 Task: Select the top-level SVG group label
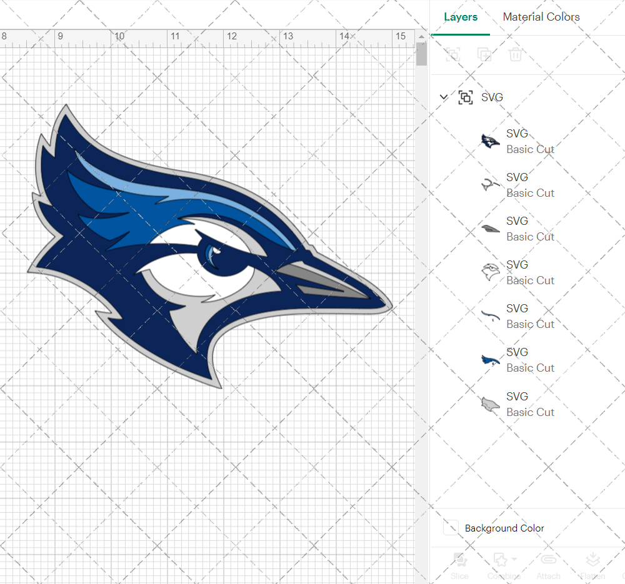click(x=492, y=97)
